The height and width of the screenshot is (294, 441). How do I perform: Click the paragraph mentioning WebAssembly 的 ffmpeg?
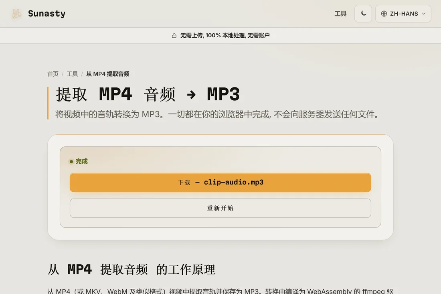click(220, 291)
